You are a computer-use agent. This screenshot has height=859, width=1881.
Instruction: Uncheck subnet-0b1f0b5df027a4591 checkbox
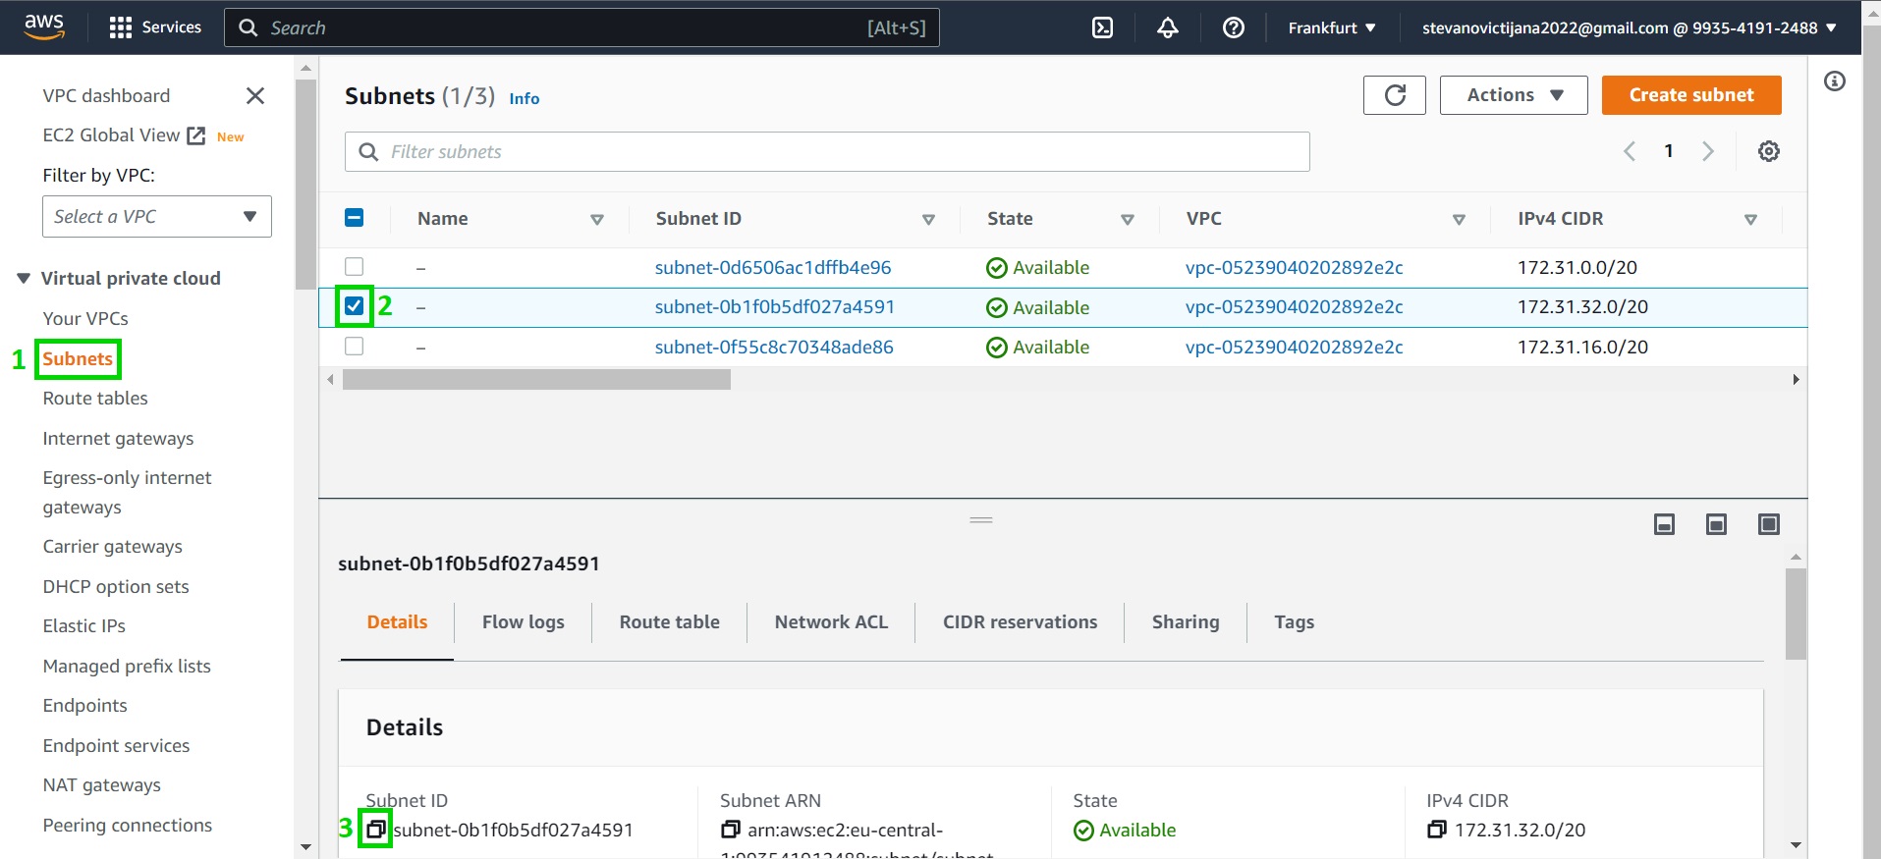355,307
